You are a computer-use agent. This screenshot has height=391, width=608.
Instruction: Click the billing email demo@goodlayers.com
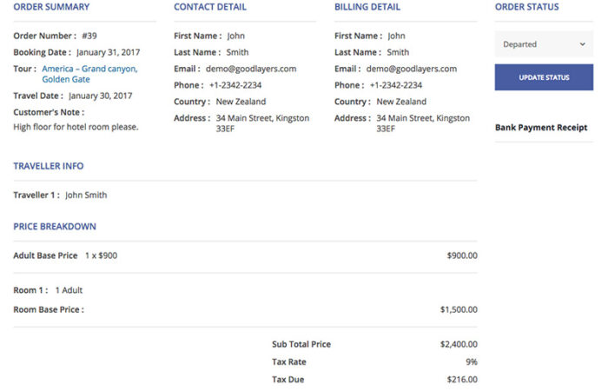point(412,69)
